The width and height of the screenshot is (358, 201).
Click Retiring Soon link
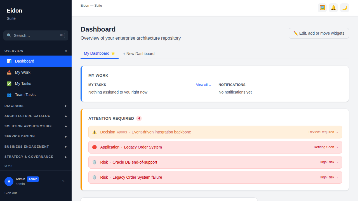coord(326,147)
